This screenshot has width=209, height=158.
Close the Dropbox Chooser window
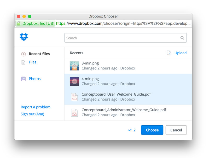click(x=19, y=16)
